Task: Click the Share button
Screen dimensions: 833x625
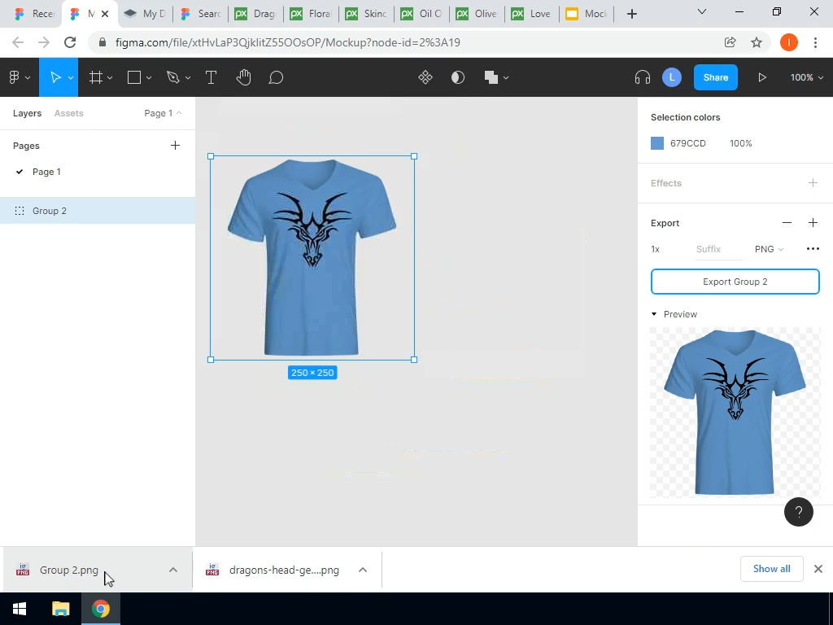Action: click(715, 77)
